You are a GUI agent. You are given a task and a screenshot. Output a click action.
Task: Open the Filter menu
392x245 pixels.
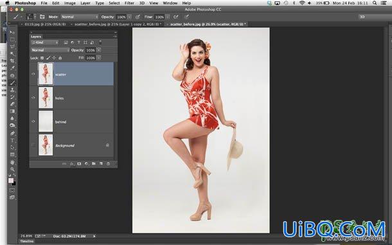(x=129, y=3)
